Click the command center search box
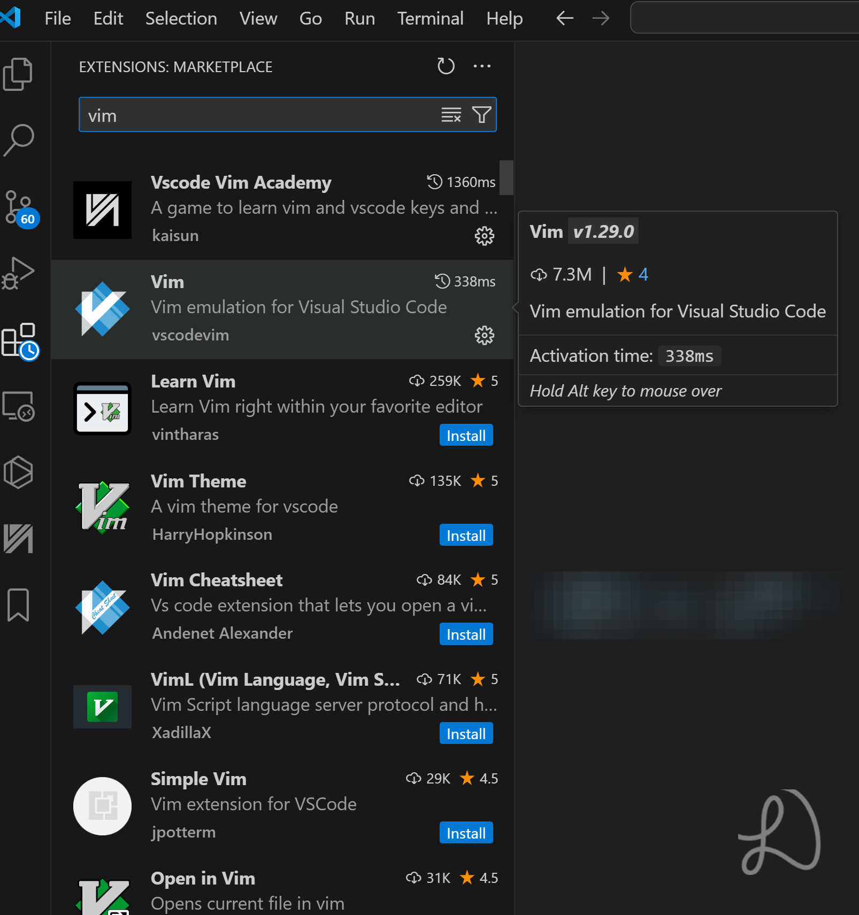The height and width of the screenshot is (915, 859). point(745,18)
